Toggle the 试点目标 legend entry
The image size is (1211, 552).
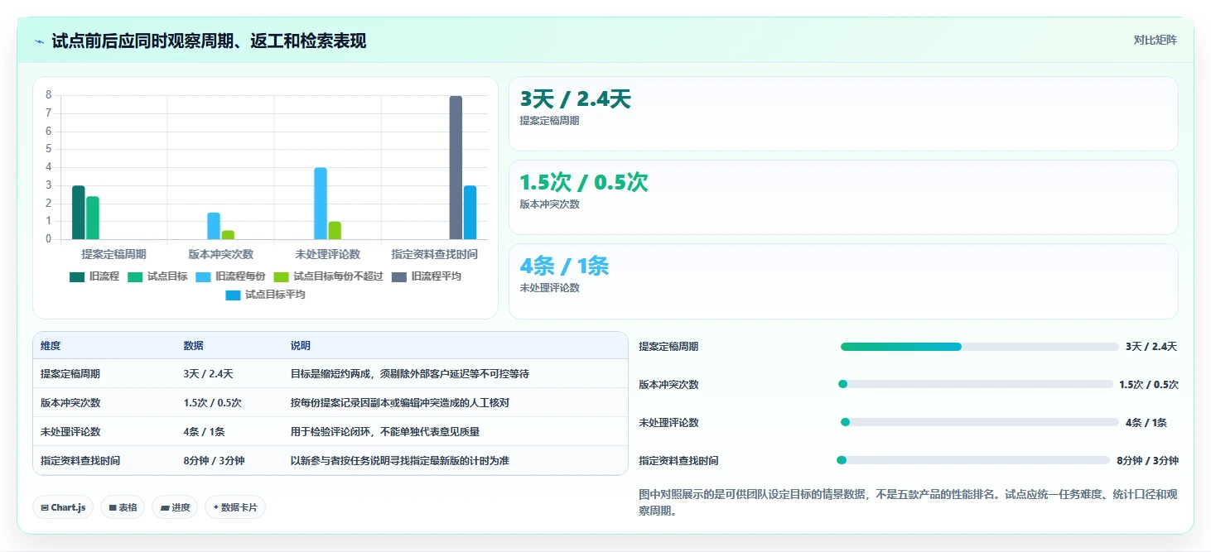pos(157,276)
